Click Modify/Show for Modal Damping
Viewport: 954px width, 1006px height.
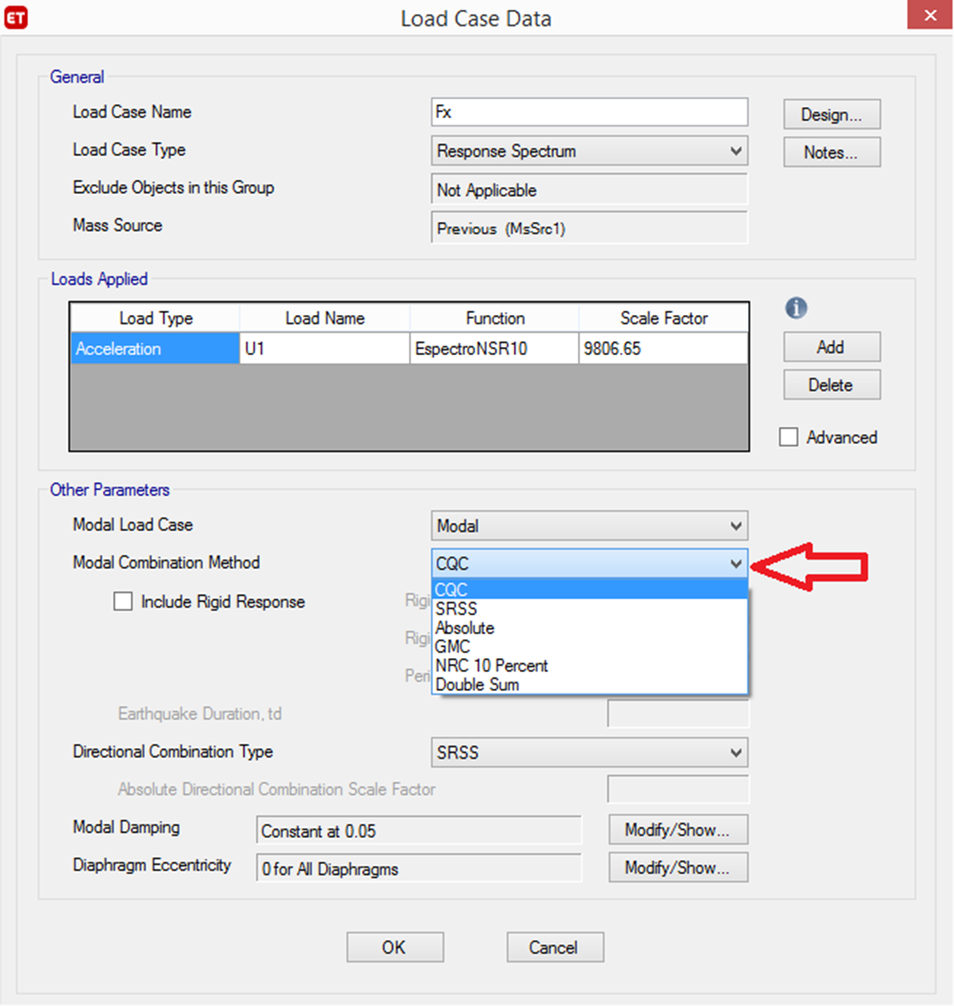click(677, 830)
